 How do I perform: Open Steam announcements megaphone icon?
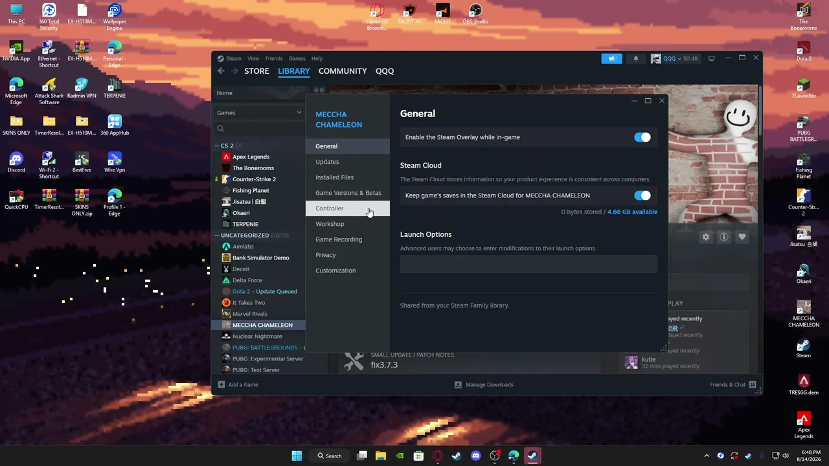pos(611,58)
